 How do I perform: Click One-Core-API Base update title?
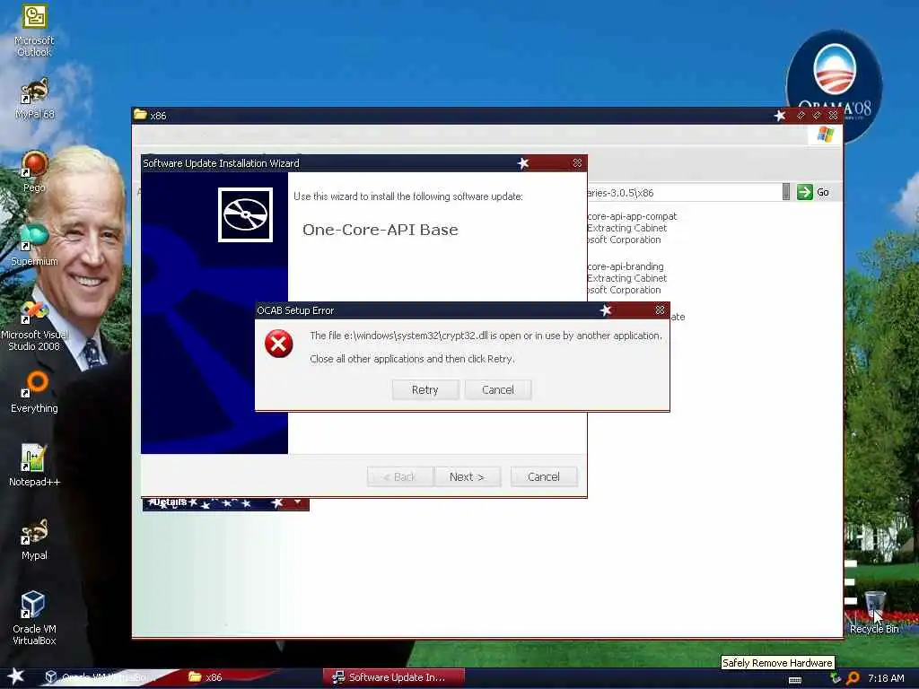pyautogui.click(x=381, y=230)
